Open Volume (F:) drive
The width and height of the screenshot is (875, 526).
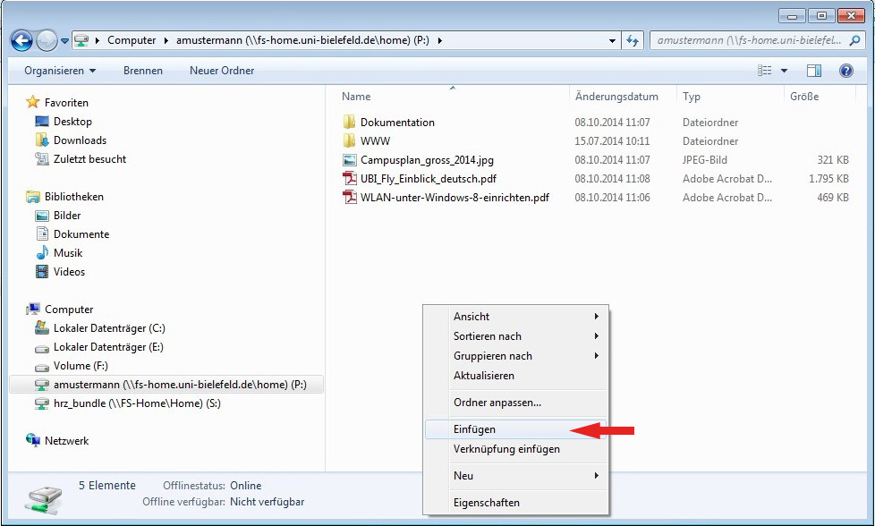pos(81,366)
